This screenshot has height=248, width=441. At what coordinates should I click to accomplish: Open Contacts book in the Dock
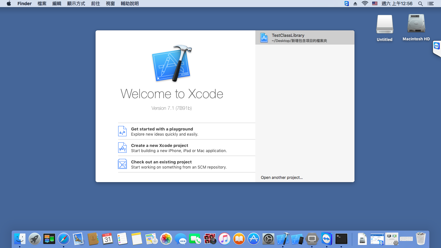point(93,239)
